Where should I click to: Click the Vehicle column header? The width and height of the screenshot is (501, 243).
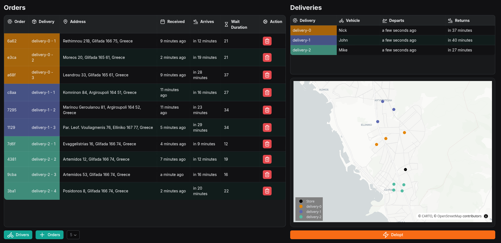click(353, 21)
